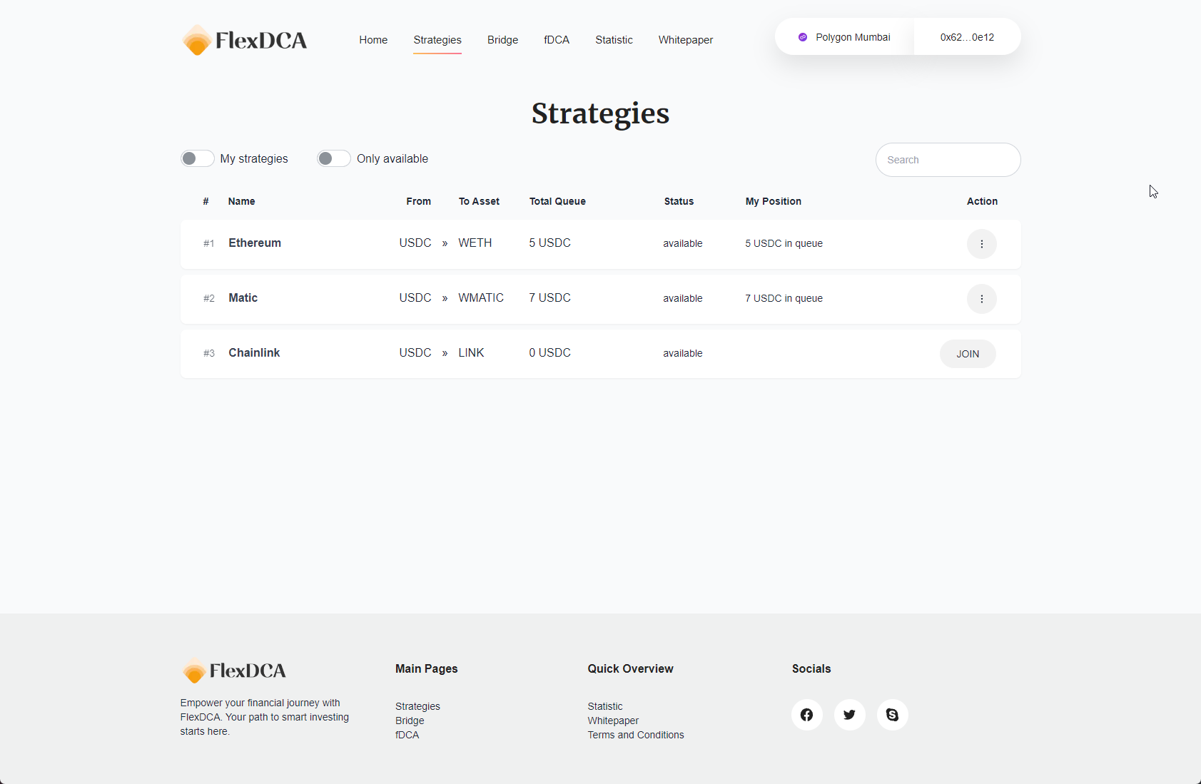Image resolution: width=1201 pixels, height=784 pixels.
Task: Click the WMATIC asset cell
Action: coord(481,297)
